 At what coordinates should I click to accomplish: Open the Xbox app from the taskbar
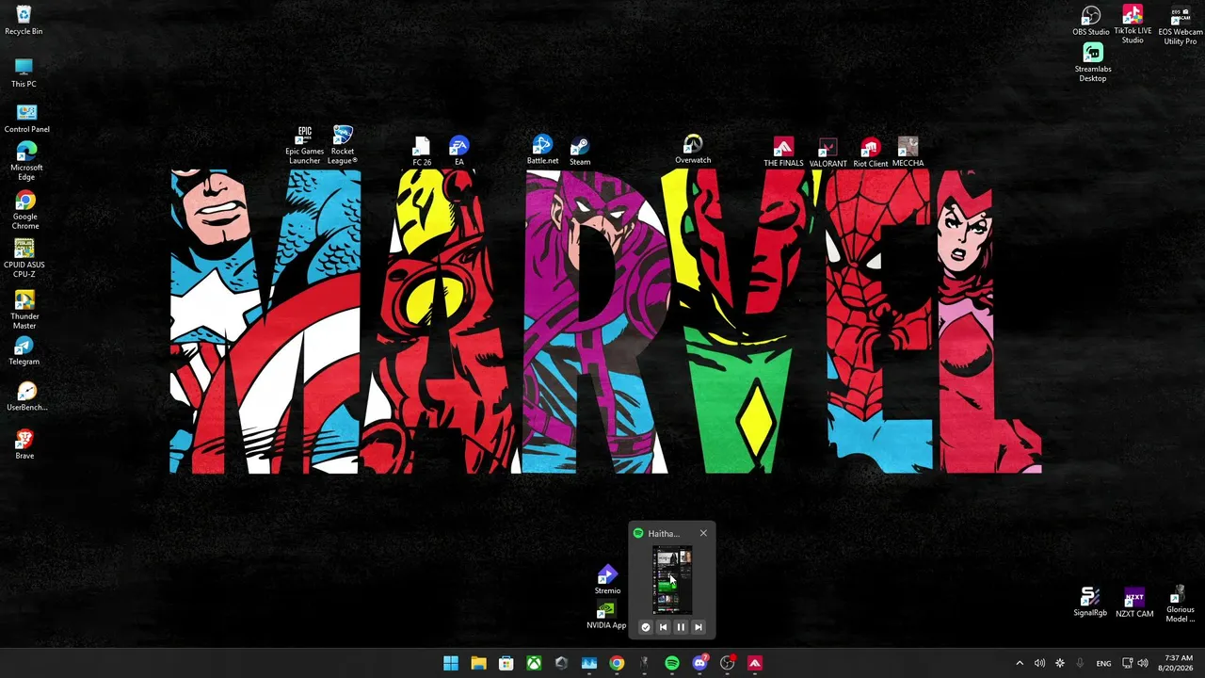tap(534, 663)
